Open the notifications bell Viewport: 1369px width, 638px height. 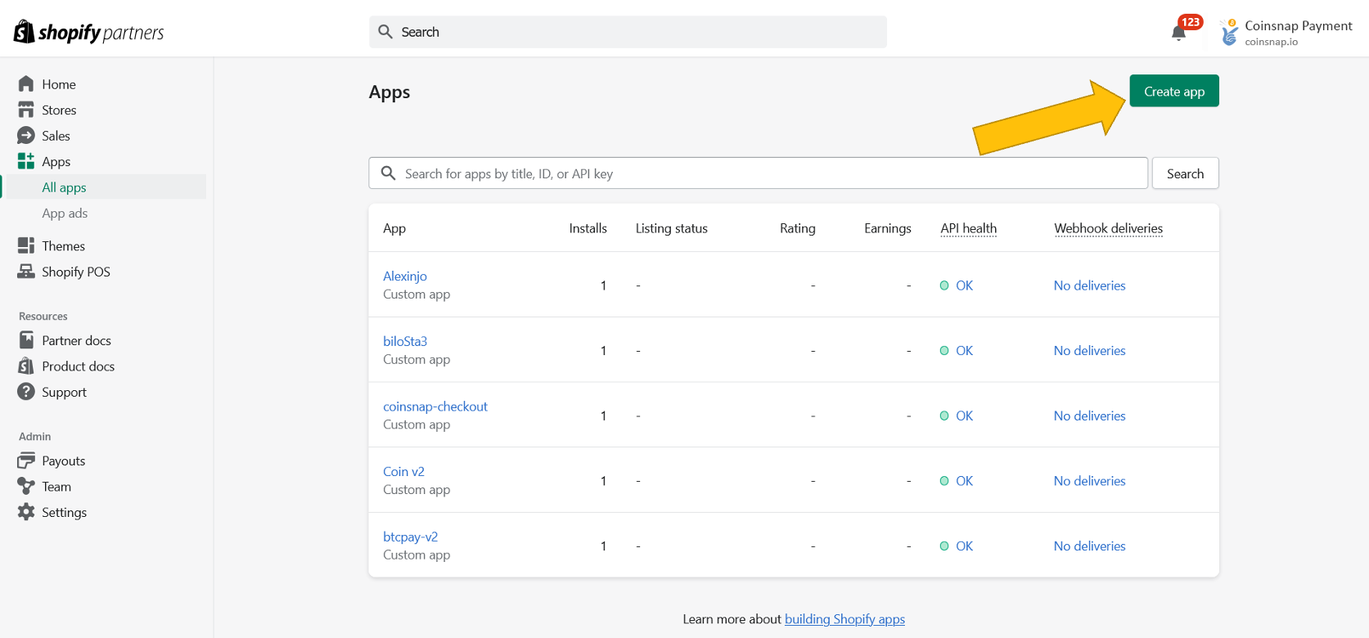(1179, 33)
